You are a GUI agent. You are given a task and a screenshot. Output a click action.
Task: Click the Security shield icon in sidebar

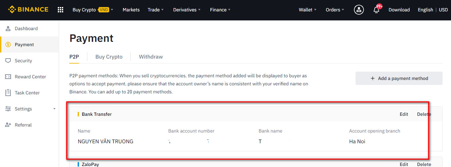8,61
